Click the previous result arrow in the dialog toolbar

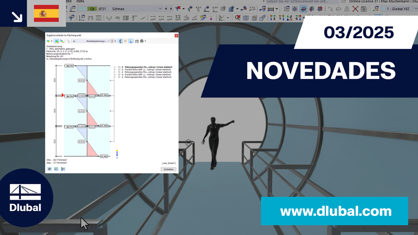[x=112, y=41]
